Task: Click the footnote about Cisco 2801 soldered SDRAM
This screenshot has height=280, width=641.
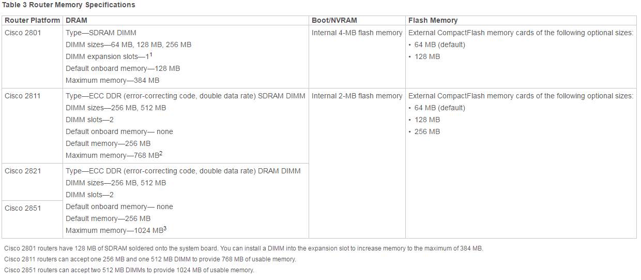Action: pyautogui.click(x=243, y=248)
